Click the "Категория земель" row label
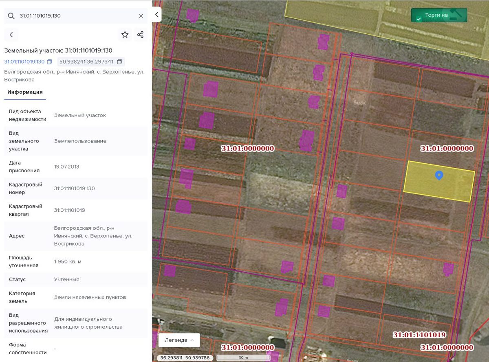This screenshot has width=489, height=362. [22, 297]
